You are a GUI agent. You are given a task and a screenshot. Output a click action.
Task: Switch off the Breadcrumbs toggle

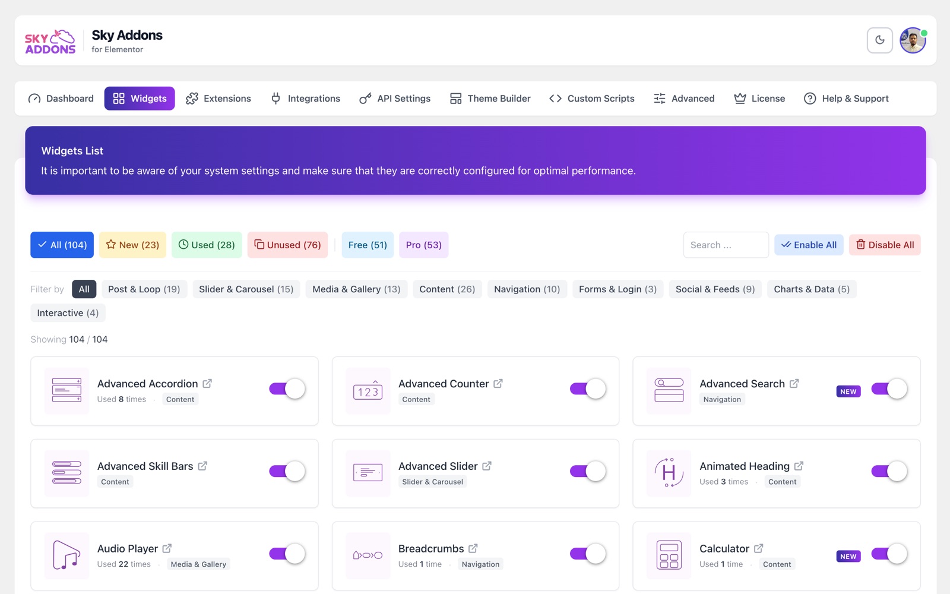(x=588, y=554)
